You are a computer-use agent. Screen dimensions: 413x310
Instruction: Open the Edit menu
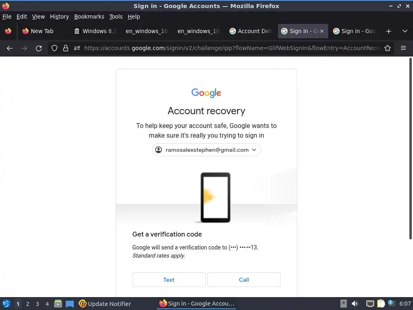pos(22,17)
